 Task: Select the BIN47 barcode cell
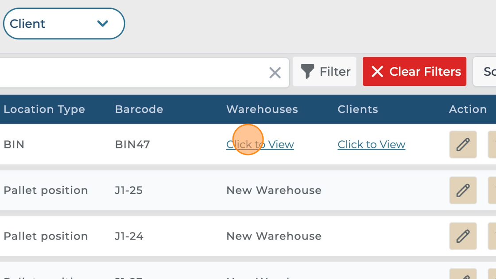(x=132, y=145)
